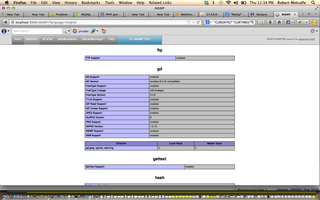Click the Try MAMP PRO button

pos(139,40)
